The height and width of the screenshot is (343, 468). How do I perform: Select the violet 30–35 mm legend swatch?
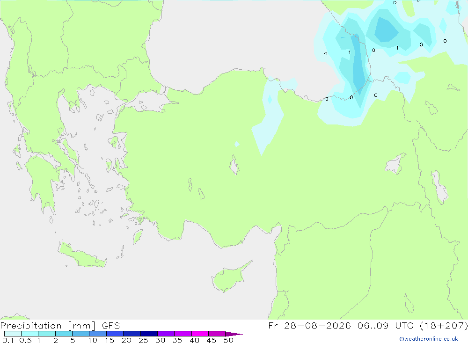click(x=166, y=334)
